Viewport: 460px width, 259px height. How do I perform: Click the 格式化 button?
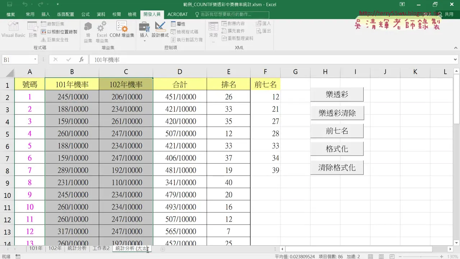(x=337, y=149)
